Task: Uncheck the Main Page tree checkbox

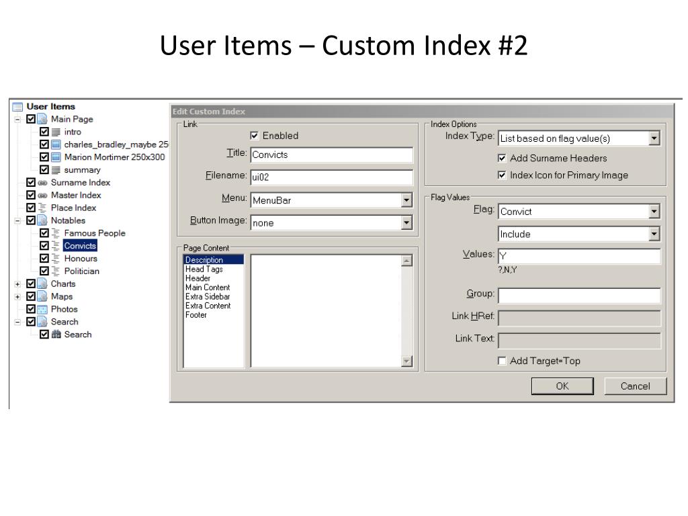Action: tap(31, 119)
